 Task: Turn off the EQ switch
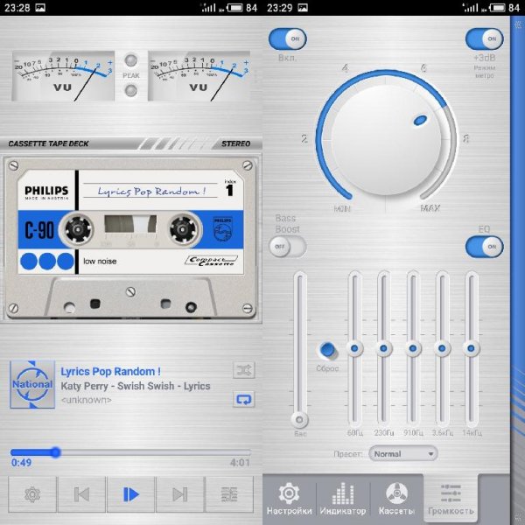[484, 247]
